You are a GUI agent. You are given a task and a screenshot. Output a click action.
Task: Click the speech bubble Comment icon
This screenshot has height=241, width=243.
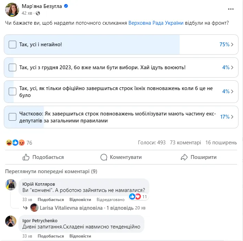[x=104, y=157]
